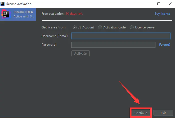Click the Activate button

coord(80,53)
